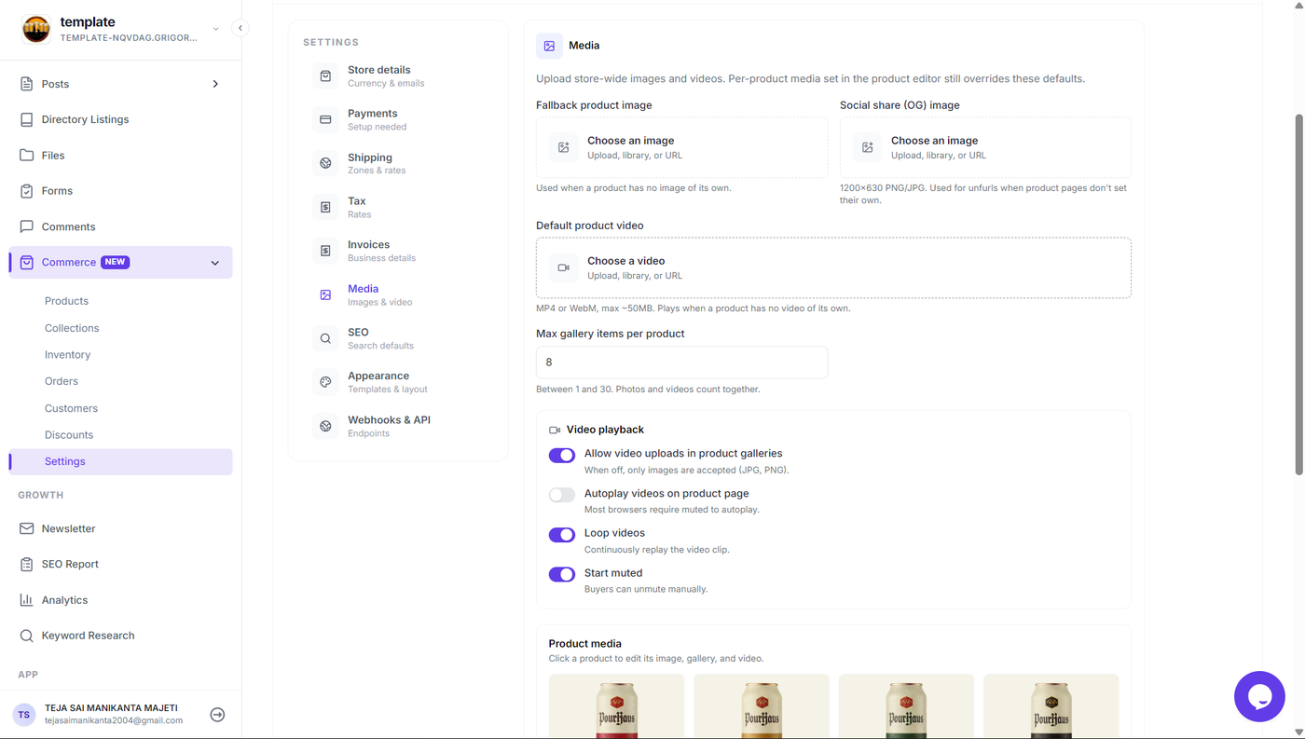1305x739 pixels.
Task: Click the Appearance palette icon
Action: (325, 382)
